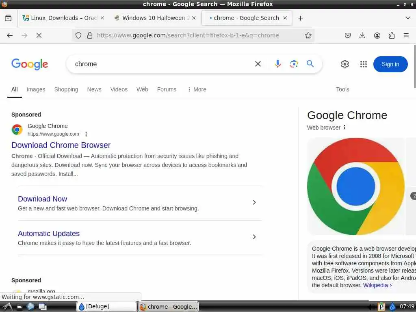Select the Images search tab
Image resolution: width=416 pixels, height=312 pixels.
tap(36, 89)
